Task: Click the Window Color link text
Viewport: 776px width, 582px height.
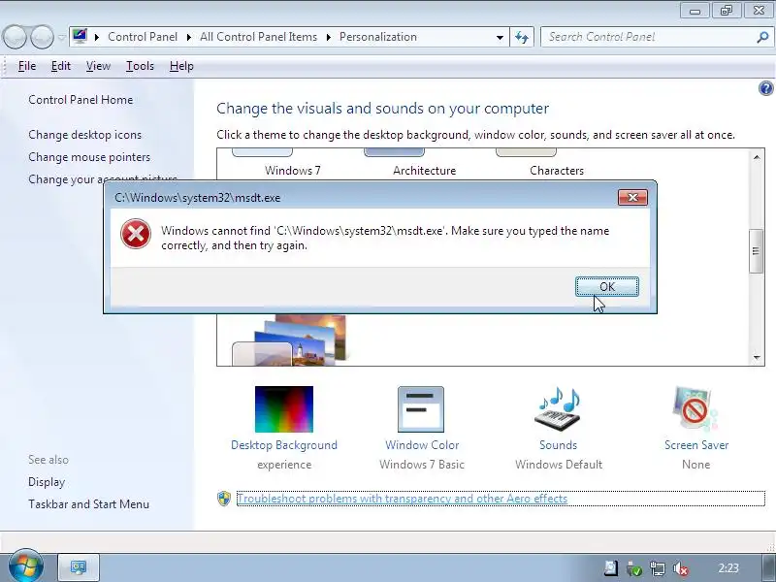Action: click(x=422, y=445)
